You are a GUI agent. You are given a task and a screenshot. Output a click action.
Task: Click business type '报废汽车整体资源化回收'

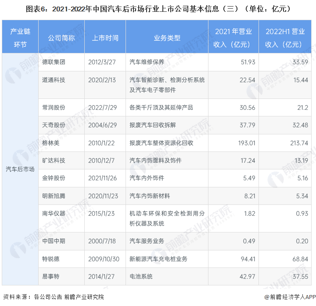coord(161,143)
